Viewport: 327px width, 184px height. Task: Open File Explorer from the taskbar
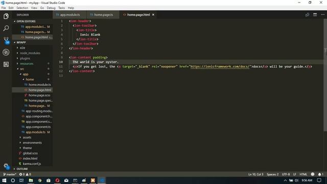click(x=31, y=180)
